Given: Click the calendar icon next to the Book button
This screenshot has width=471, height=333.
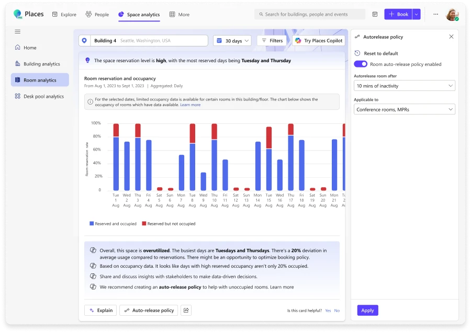Looking at the screenshot, I should coord(375,14).
